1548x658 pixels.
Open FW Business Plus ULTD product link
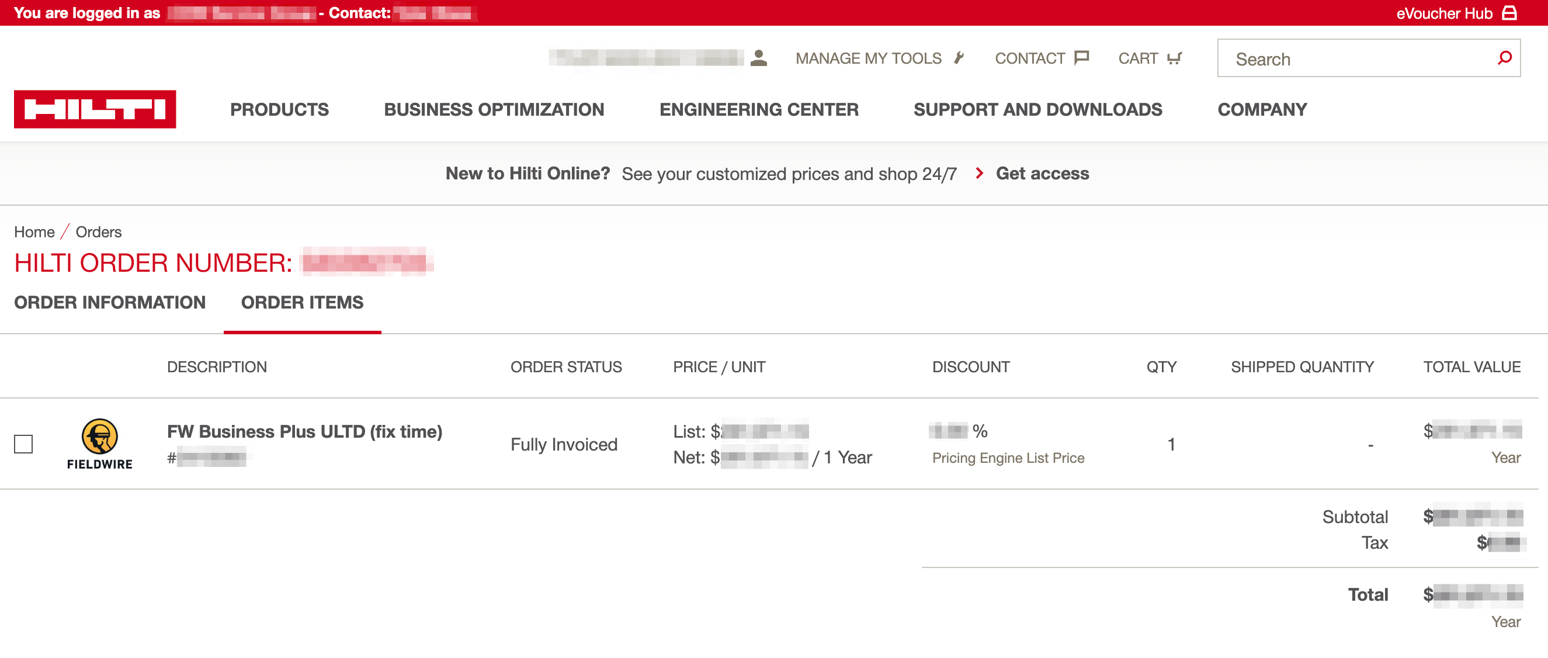point(305,431)
